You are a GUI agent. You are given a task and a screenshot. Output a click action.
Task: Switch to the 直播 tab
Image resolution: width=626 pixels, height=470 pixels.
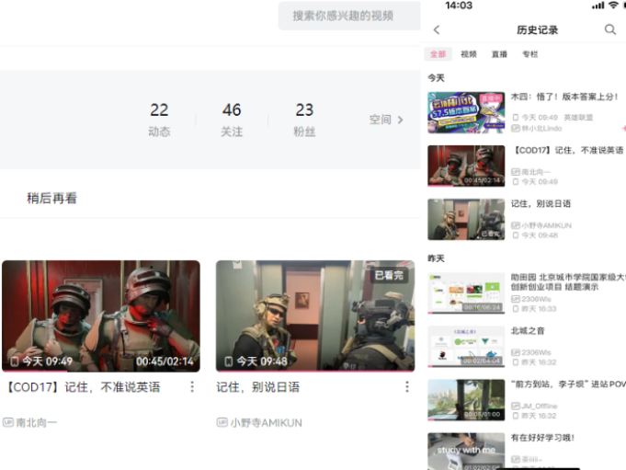tap(499, 54)
